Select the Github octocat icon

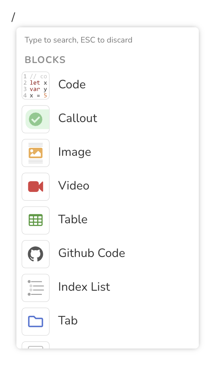click(x=36, y=254)
